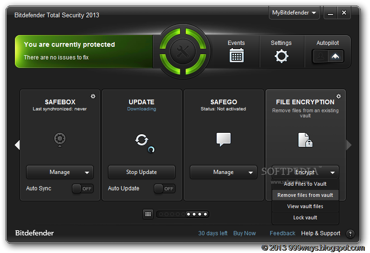Open Settings gear icon
The height and width of the screenshot is (253, 370).
[x=281, y=56]
